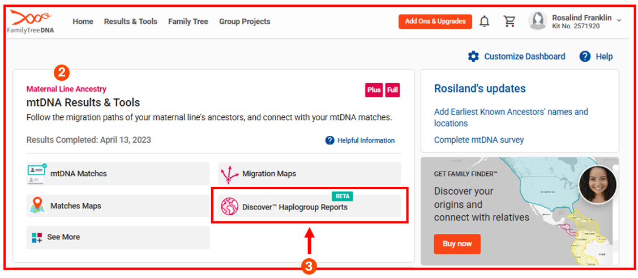
Task: Click the Kit No. 2571920 text
Action: 576,27
